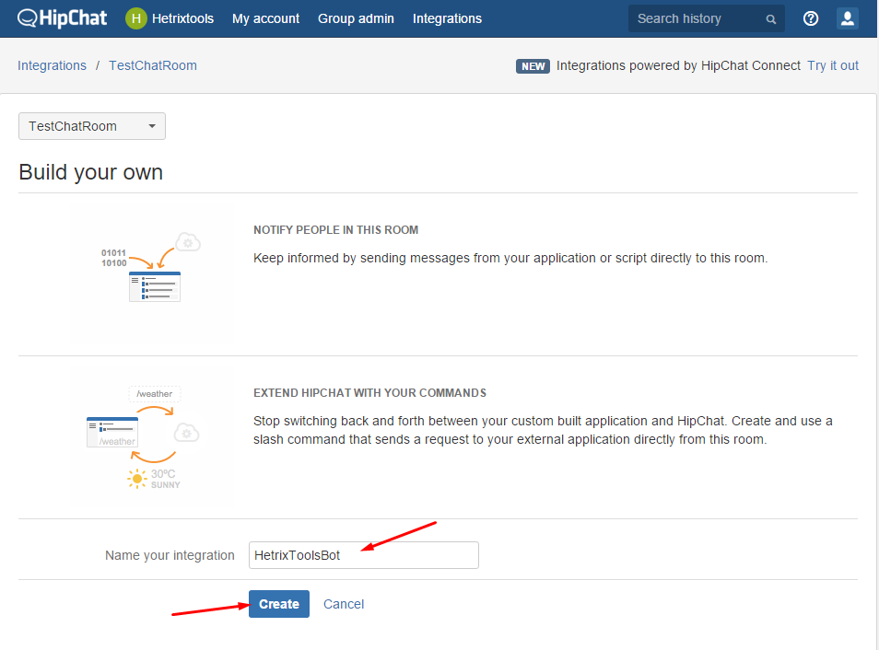This screenshot has width=879, height=650.
Task: Click the 'Name your integration' label
Action: [x=170, y=555]
